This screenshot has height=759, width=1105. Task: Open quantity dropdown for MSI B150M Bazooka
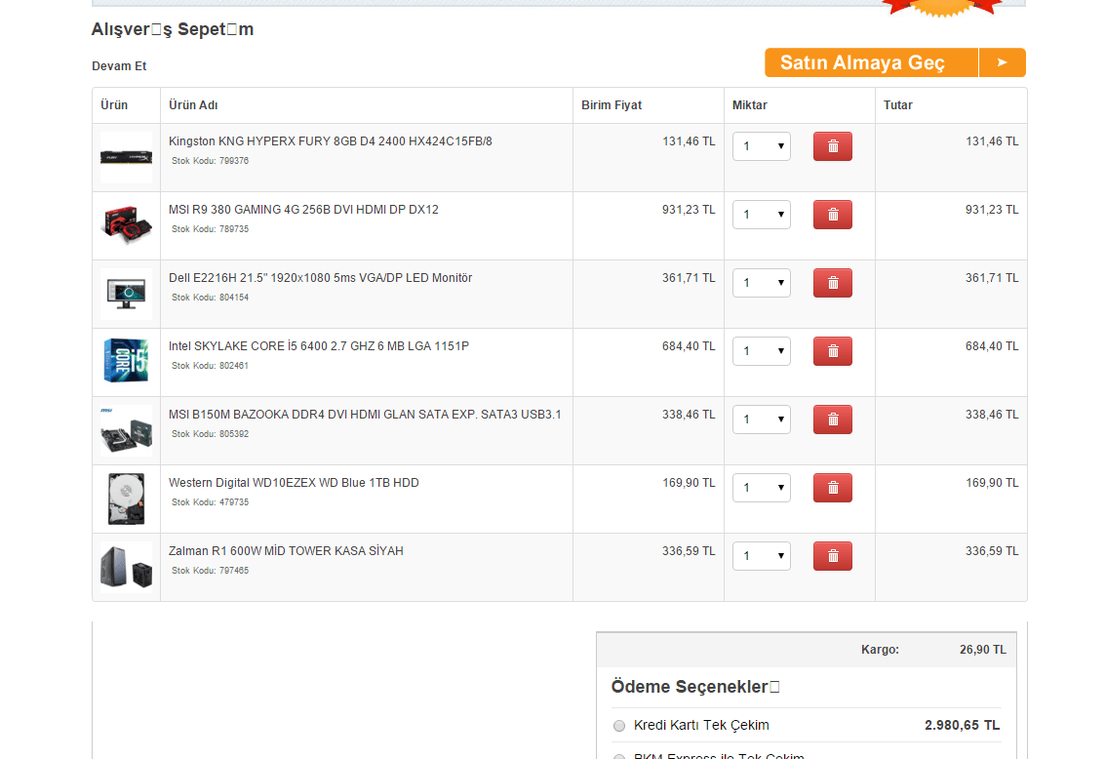761,420
